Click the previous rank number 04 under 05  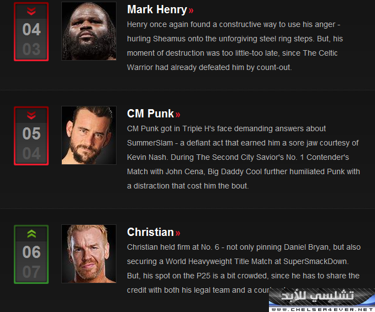(x=31, y=153)
